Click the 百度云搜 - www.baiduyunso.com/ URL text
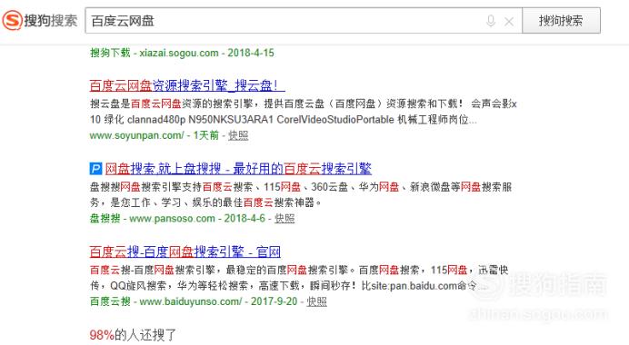629x345 pixels. [x=165, y=301]
